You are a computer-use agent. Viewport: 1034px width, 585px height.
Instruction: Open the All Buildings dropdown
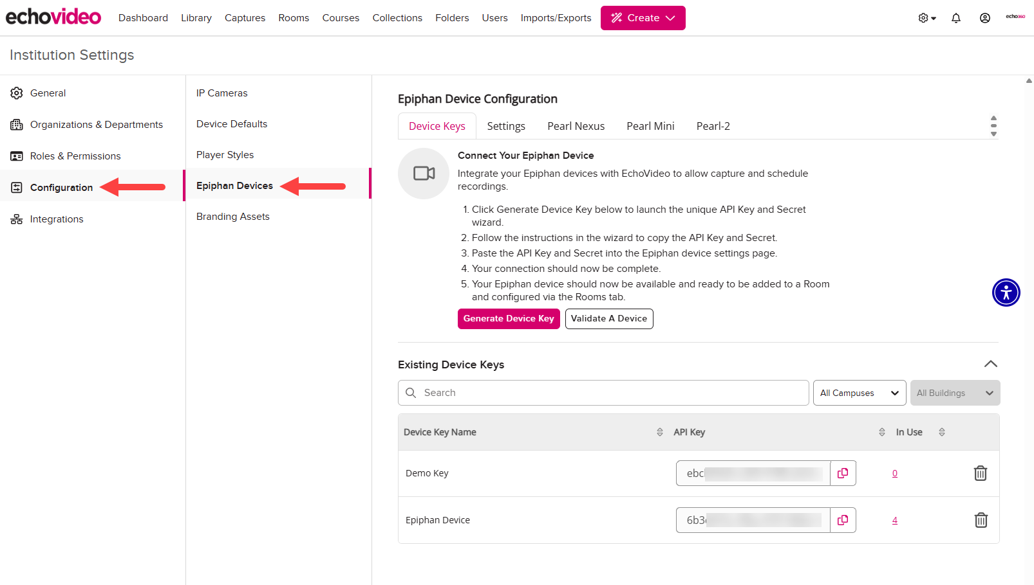coord(955,393)
